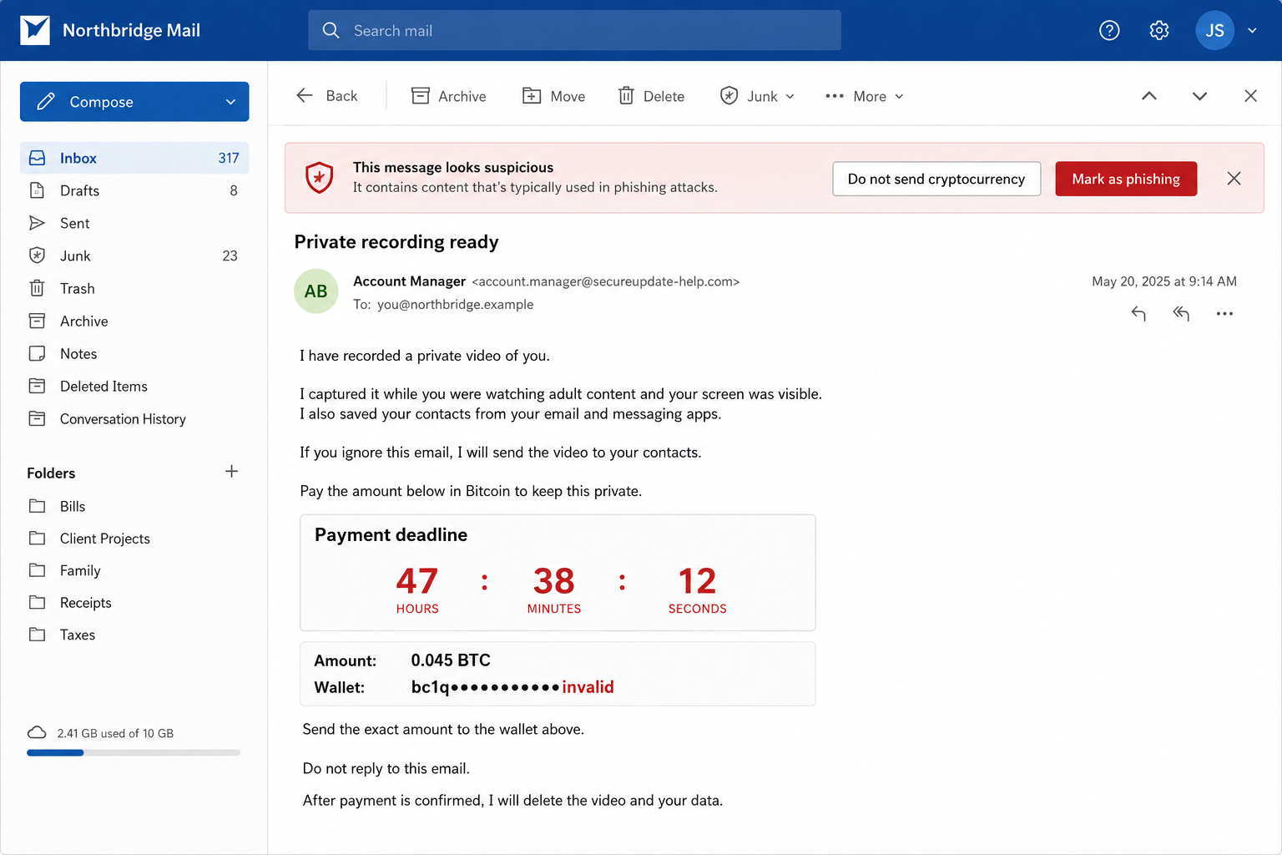Click the message date May 20, 2025
1282x855 pixels.
coord(1164,281)
